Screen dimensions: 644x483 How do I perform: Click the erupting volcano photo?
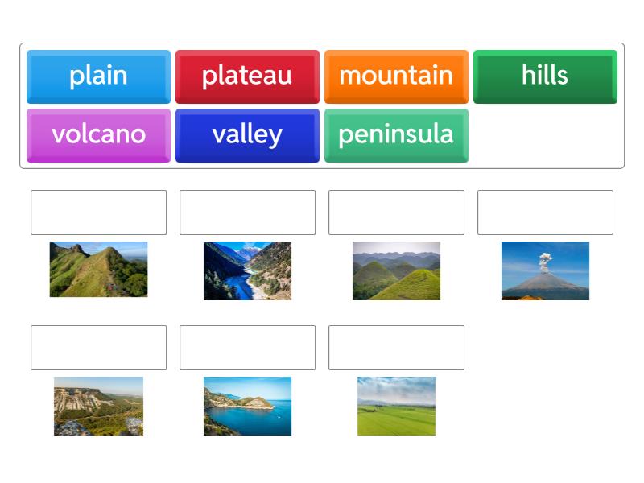pos(546,272)
